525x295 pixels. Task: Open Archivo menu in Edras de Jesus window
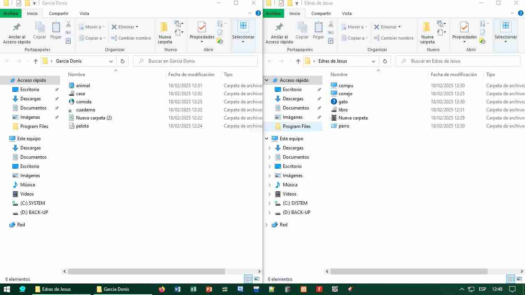[273, 13]
